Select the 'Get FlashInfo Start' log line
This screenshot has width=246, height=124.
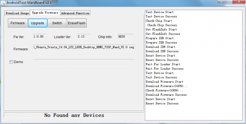click(x=161, y=30)
